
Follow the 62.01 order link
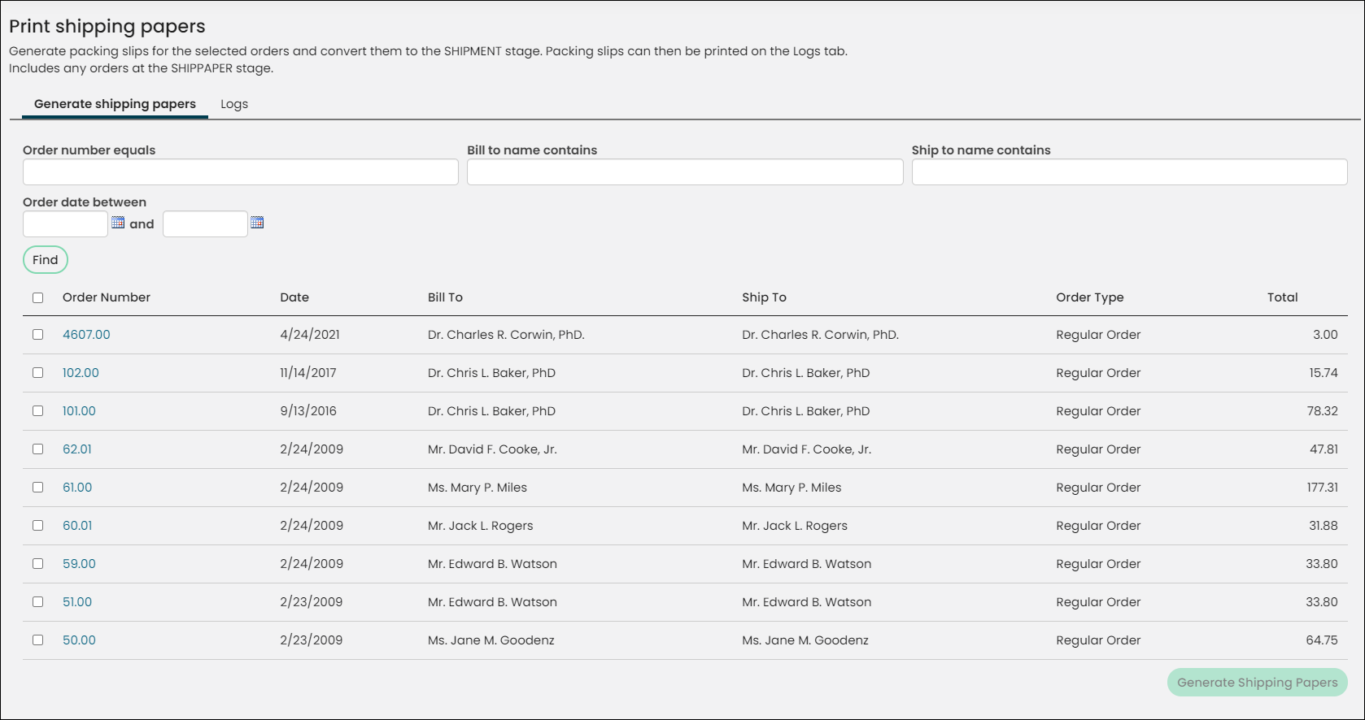pos(77,449)
